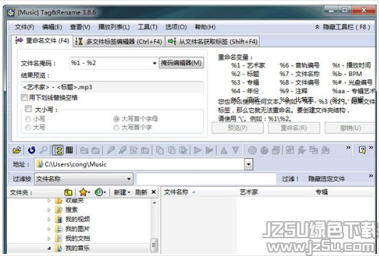Select the 大写首个字 radio button
Viewport: 379px width, 256px height.
117,127
